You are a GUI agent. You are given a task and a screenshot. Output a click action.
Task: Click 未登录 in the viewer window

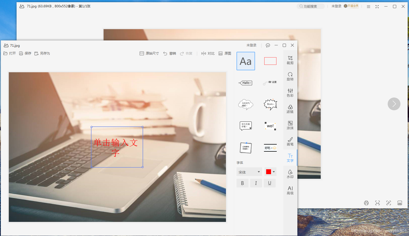tap(336, 6)
